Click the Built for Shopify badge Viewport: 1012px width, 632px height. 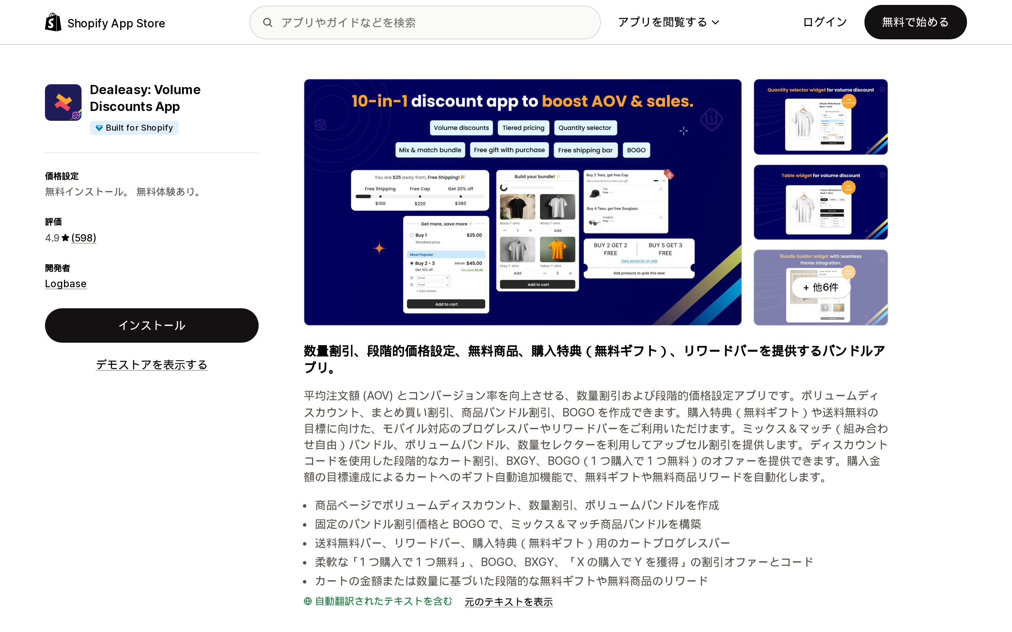pos(134,128)
